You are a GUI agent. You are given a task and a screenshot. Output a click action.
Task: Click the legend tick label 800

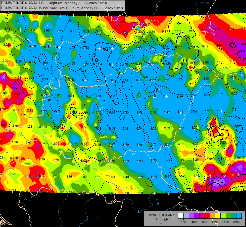[x=205, y=222]
